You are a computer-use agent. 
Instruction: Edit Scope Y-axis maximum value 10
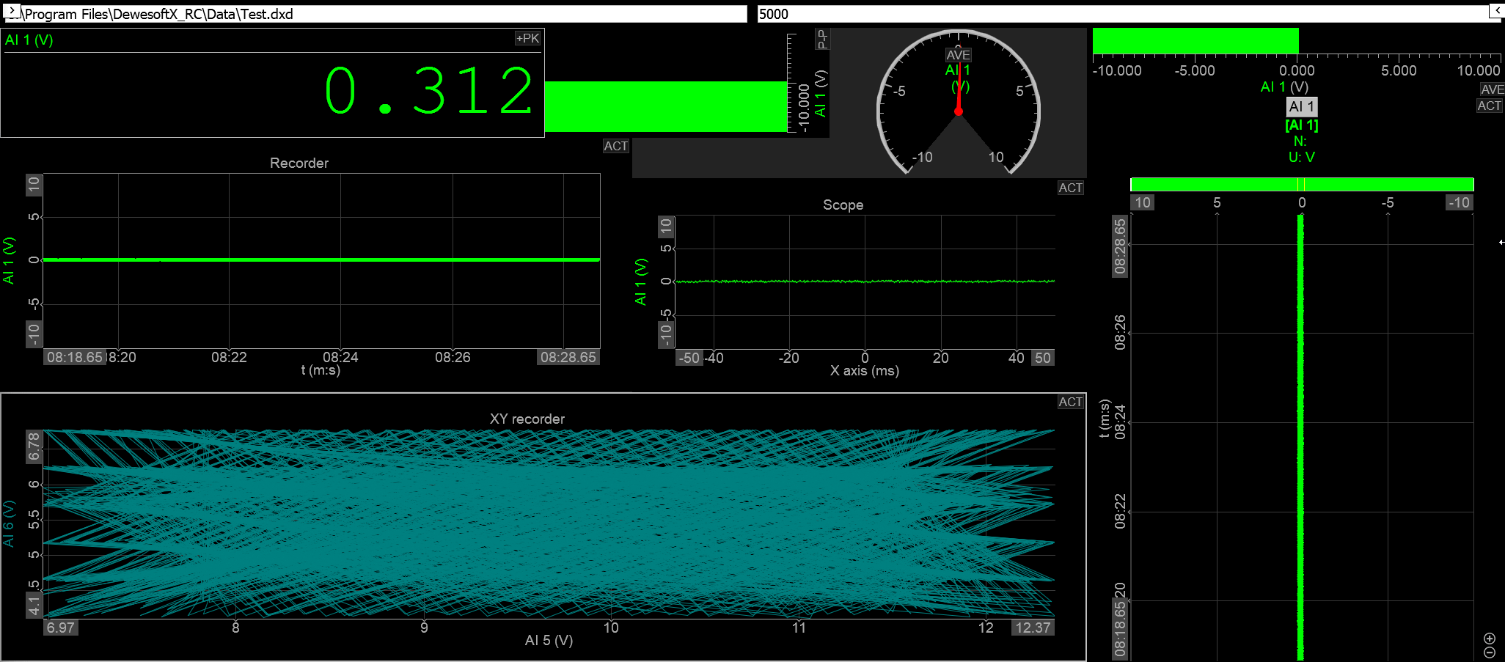click(x=666, y=227)
